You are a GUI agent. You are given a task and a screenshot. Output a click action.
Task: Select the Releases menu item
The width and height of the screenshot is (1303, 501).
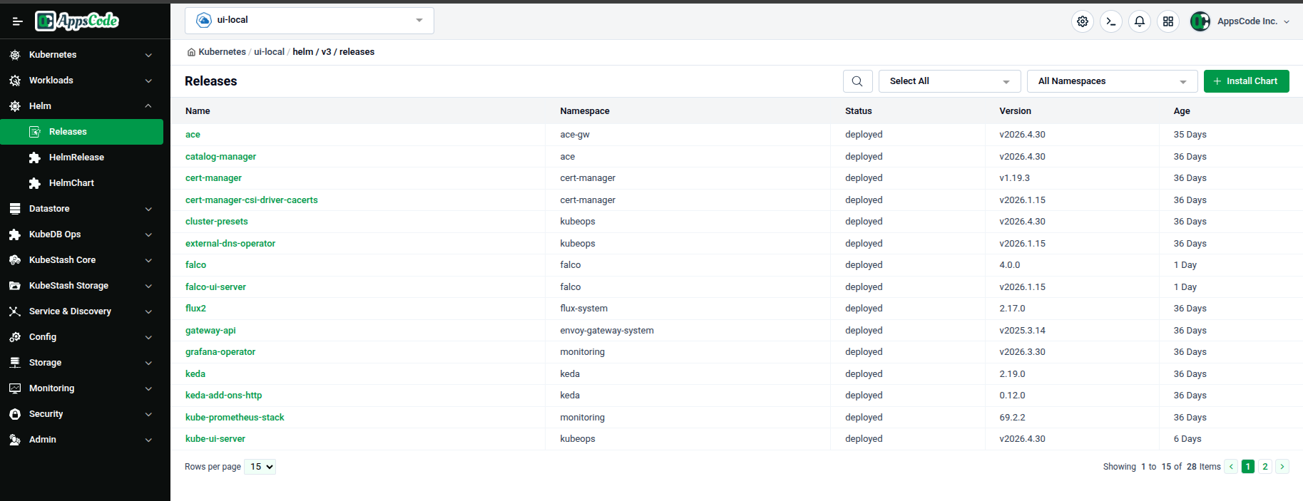[81, 132]
